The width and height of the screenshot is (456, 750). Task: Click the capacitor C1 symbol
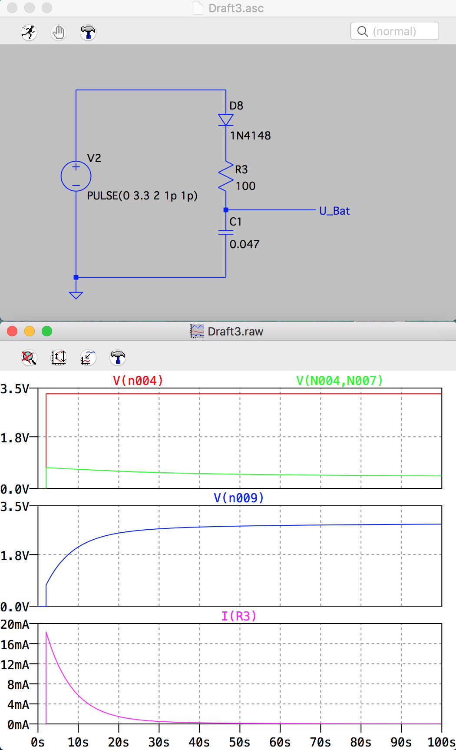point(226,232)
